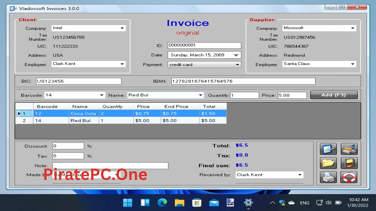Click barcode cell 14 in row 2
This screenshot has width=376, height=211.
click(51, 120)
